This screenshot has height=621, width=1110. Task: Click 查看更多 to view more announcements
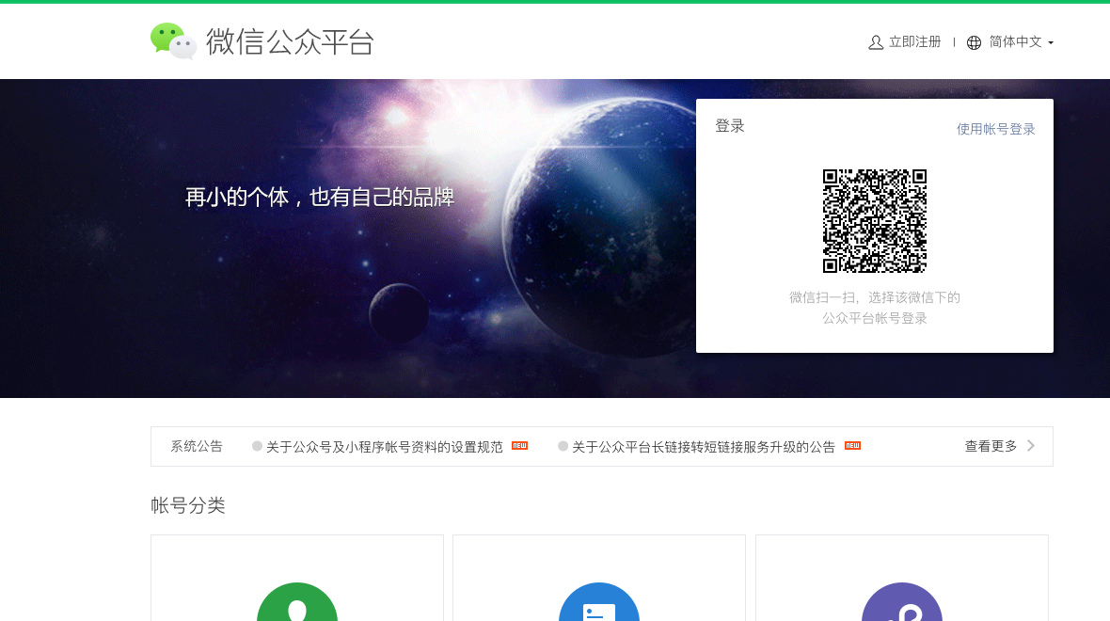[x=991, y=446]
